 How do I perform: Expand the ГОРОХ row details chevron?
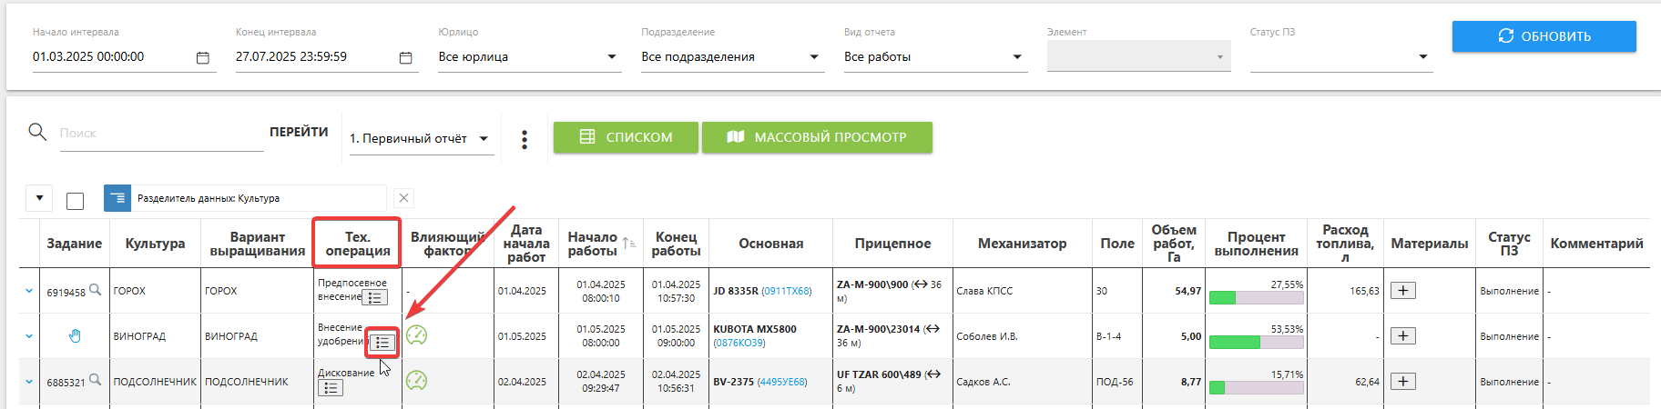(x=29, y=291)
